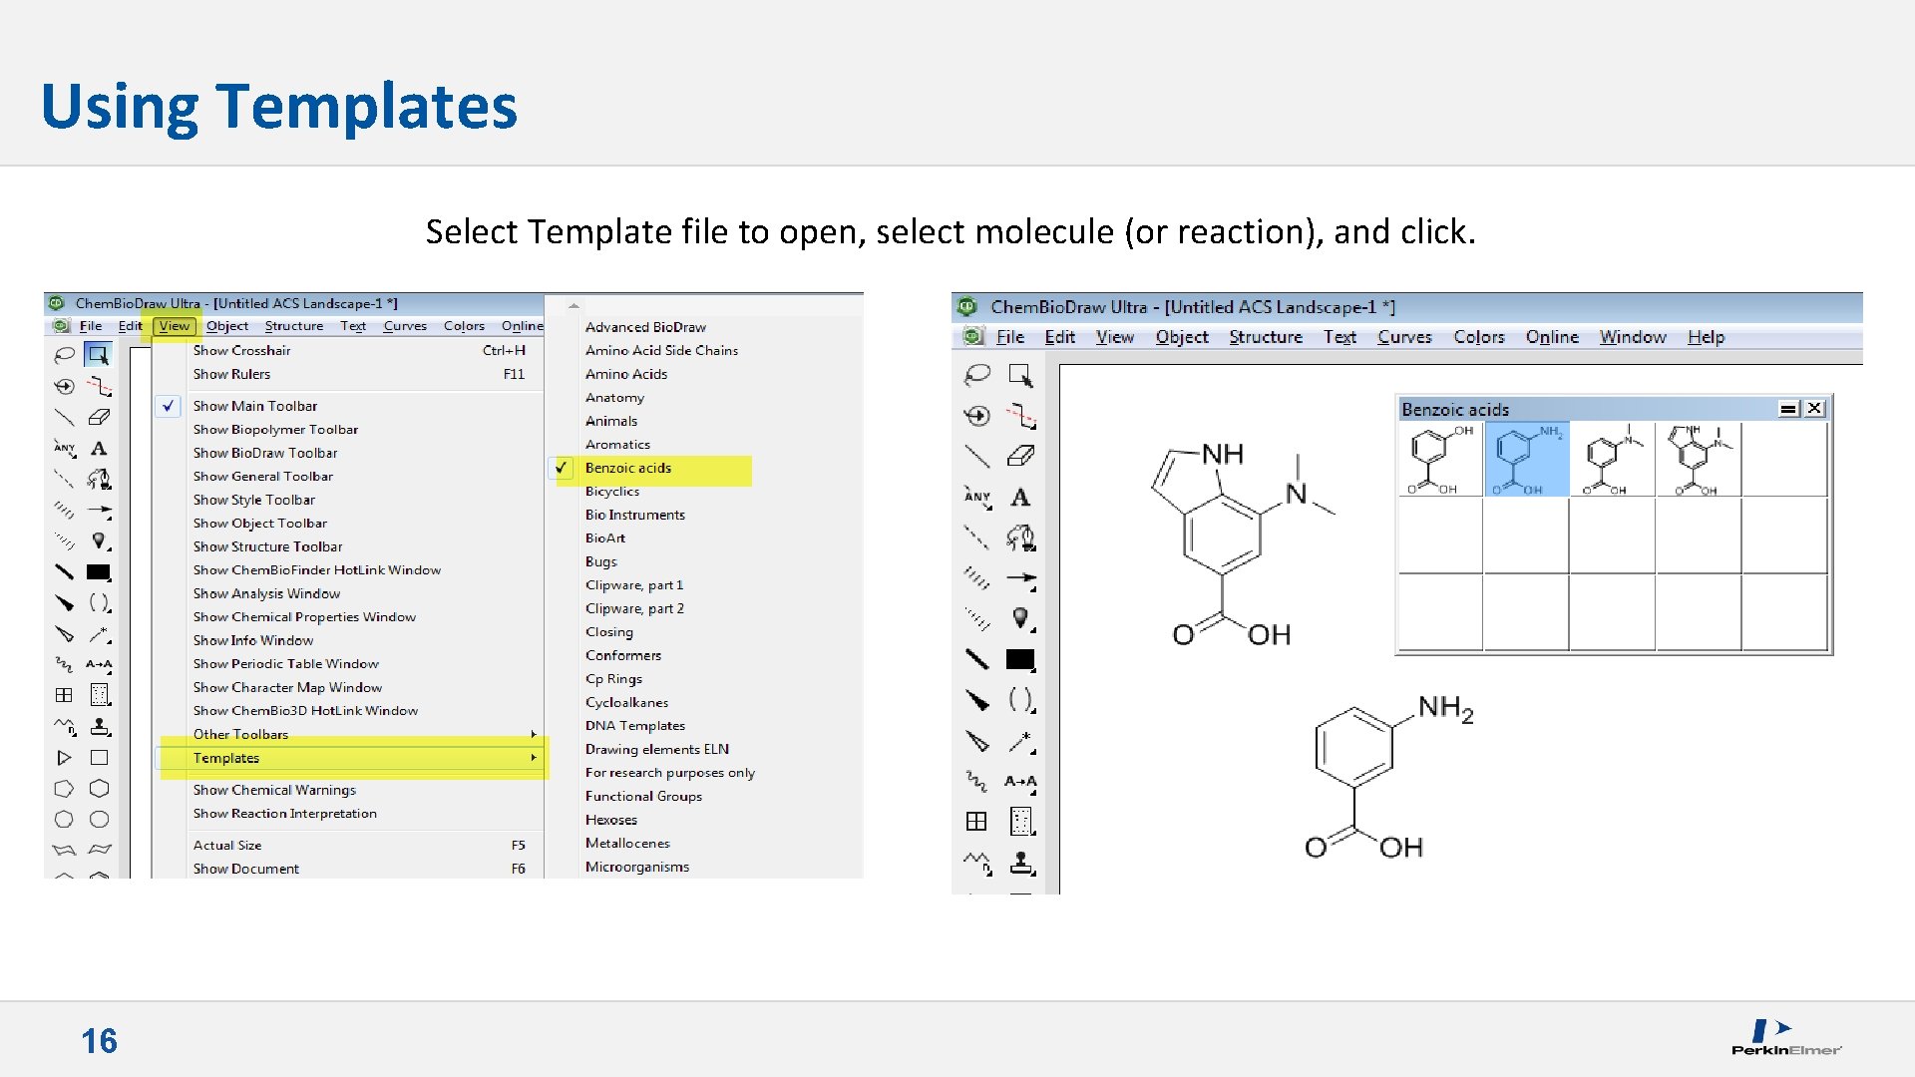Open Brackets tool flyout in right window
The image size is (1915, 1077).
pyautogui.click(x=1020, y=700)
